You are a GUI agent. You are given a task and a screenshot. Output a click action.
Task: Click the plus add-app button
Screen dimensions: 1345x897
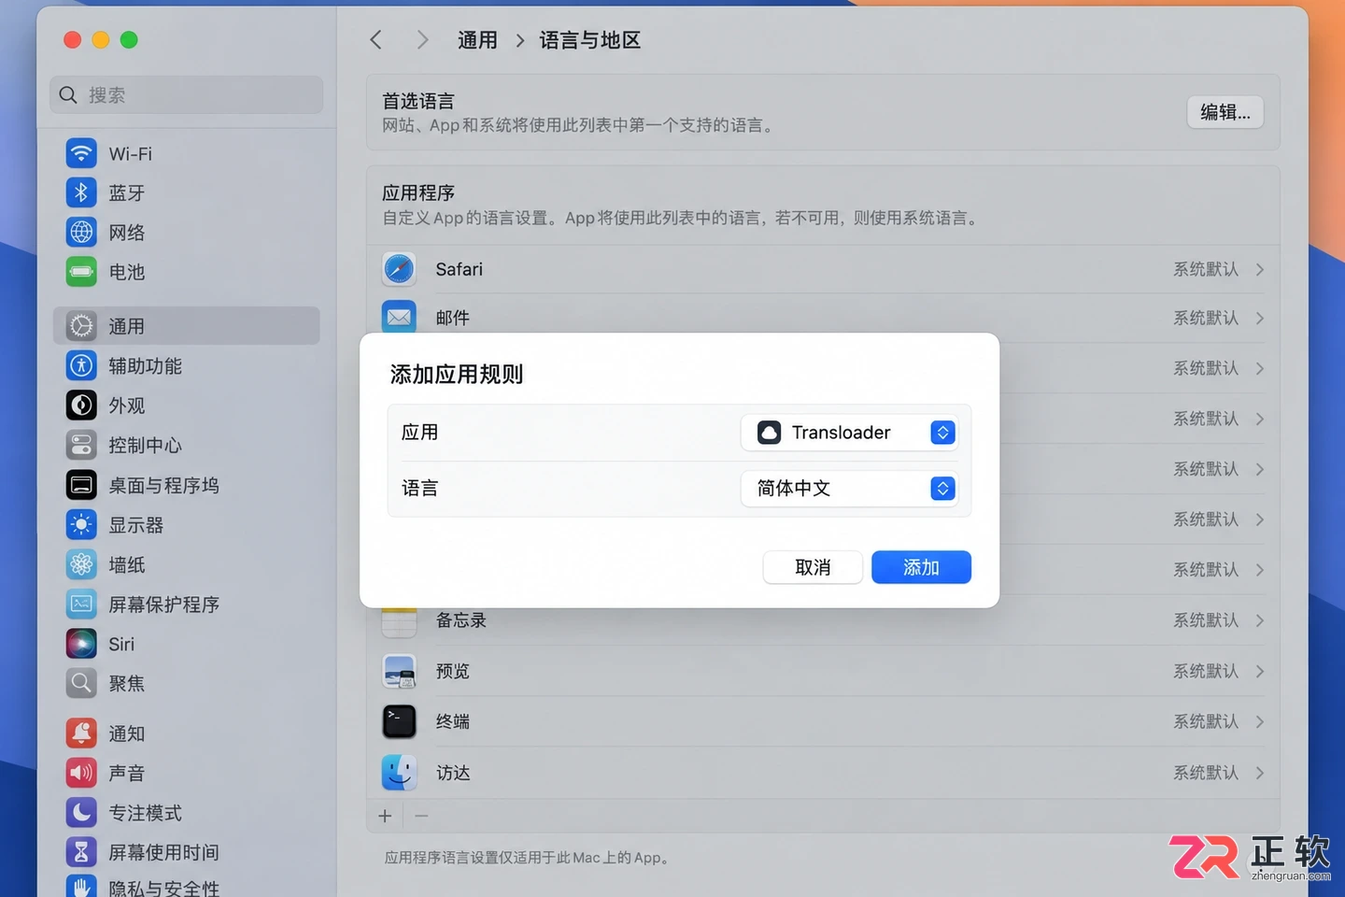coord(385,816)
